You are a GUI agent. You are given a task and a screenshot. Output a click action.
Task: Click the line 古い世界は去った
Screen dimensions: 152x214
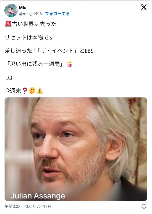tap(34, 24)
